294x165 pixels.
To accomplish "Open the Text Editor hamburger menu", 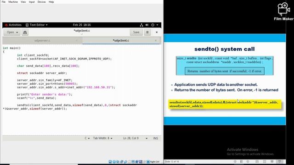I will 147,32.
